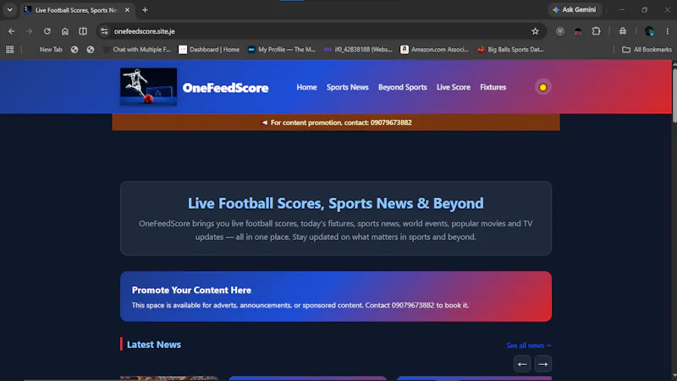Screen dimensions: 677x381
Task: Click the second globe bookmark icon
Action: pos(91,50)
